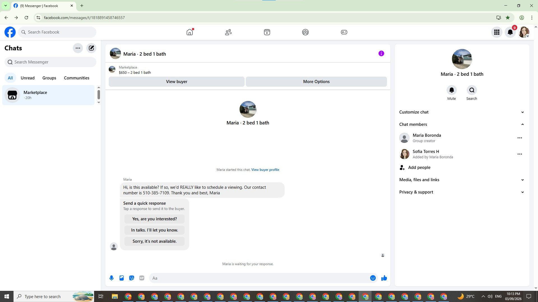Open the View buyer profile link
The image size is (538, 302).
pyautogui.click(x=265, y=170)
